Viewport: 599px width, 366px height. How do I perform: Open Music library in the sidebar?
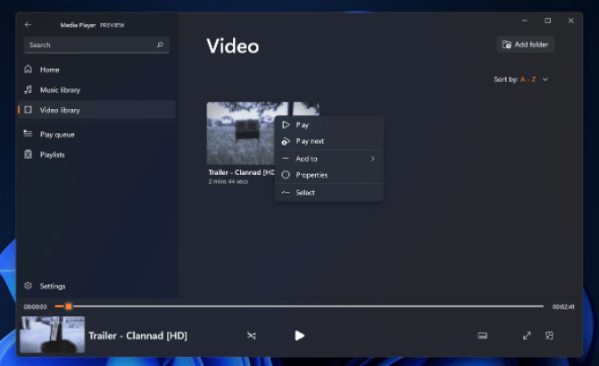point(96,90)
